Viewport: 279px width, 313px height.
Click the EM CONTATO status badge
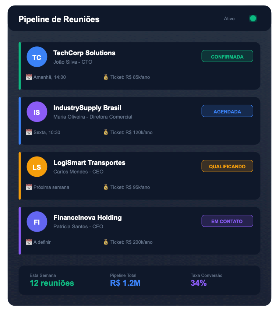(227, 221)
